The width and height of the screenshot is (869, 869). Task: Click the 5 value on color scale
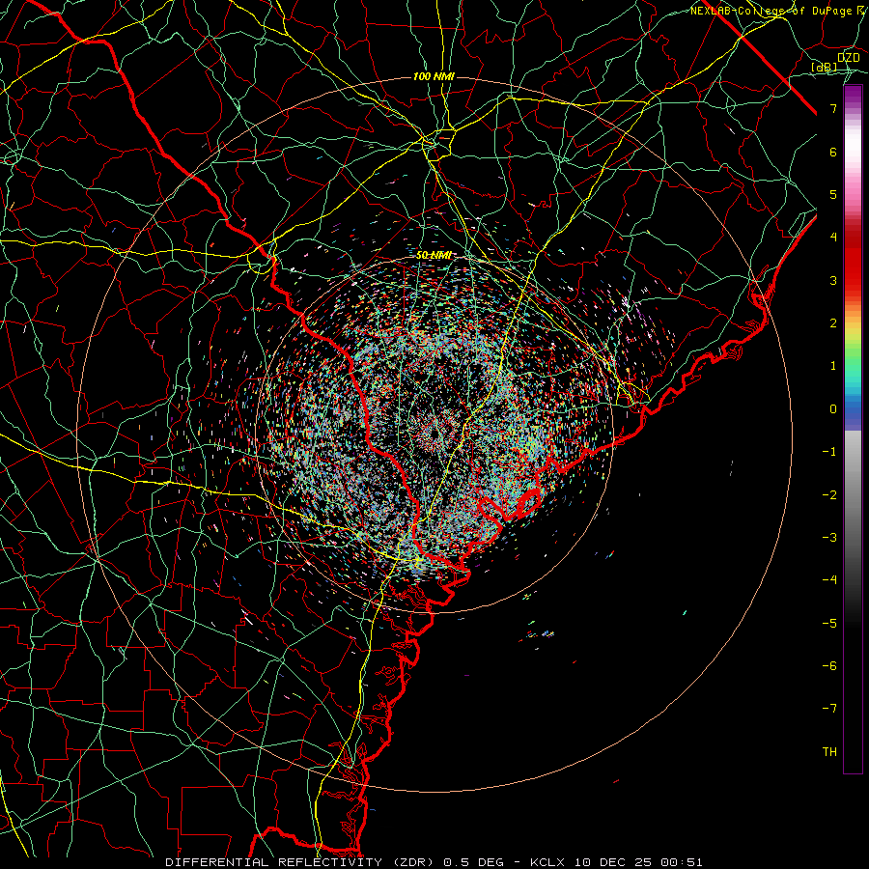coord(833,194)
